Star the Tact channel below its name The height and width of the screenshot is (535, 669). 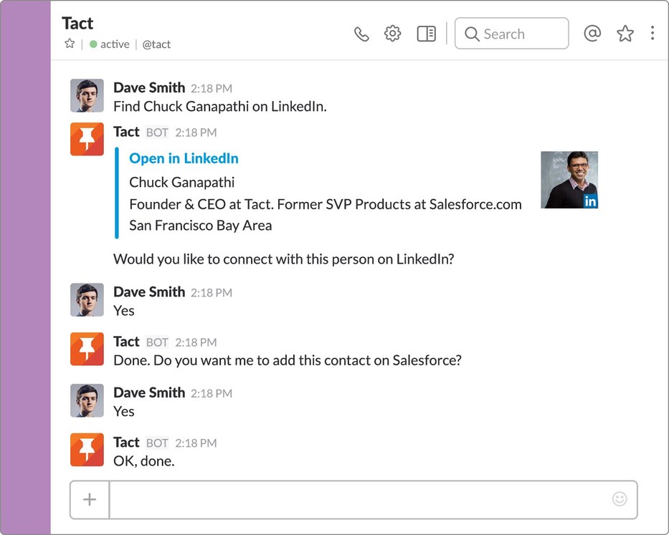(69, 44)
